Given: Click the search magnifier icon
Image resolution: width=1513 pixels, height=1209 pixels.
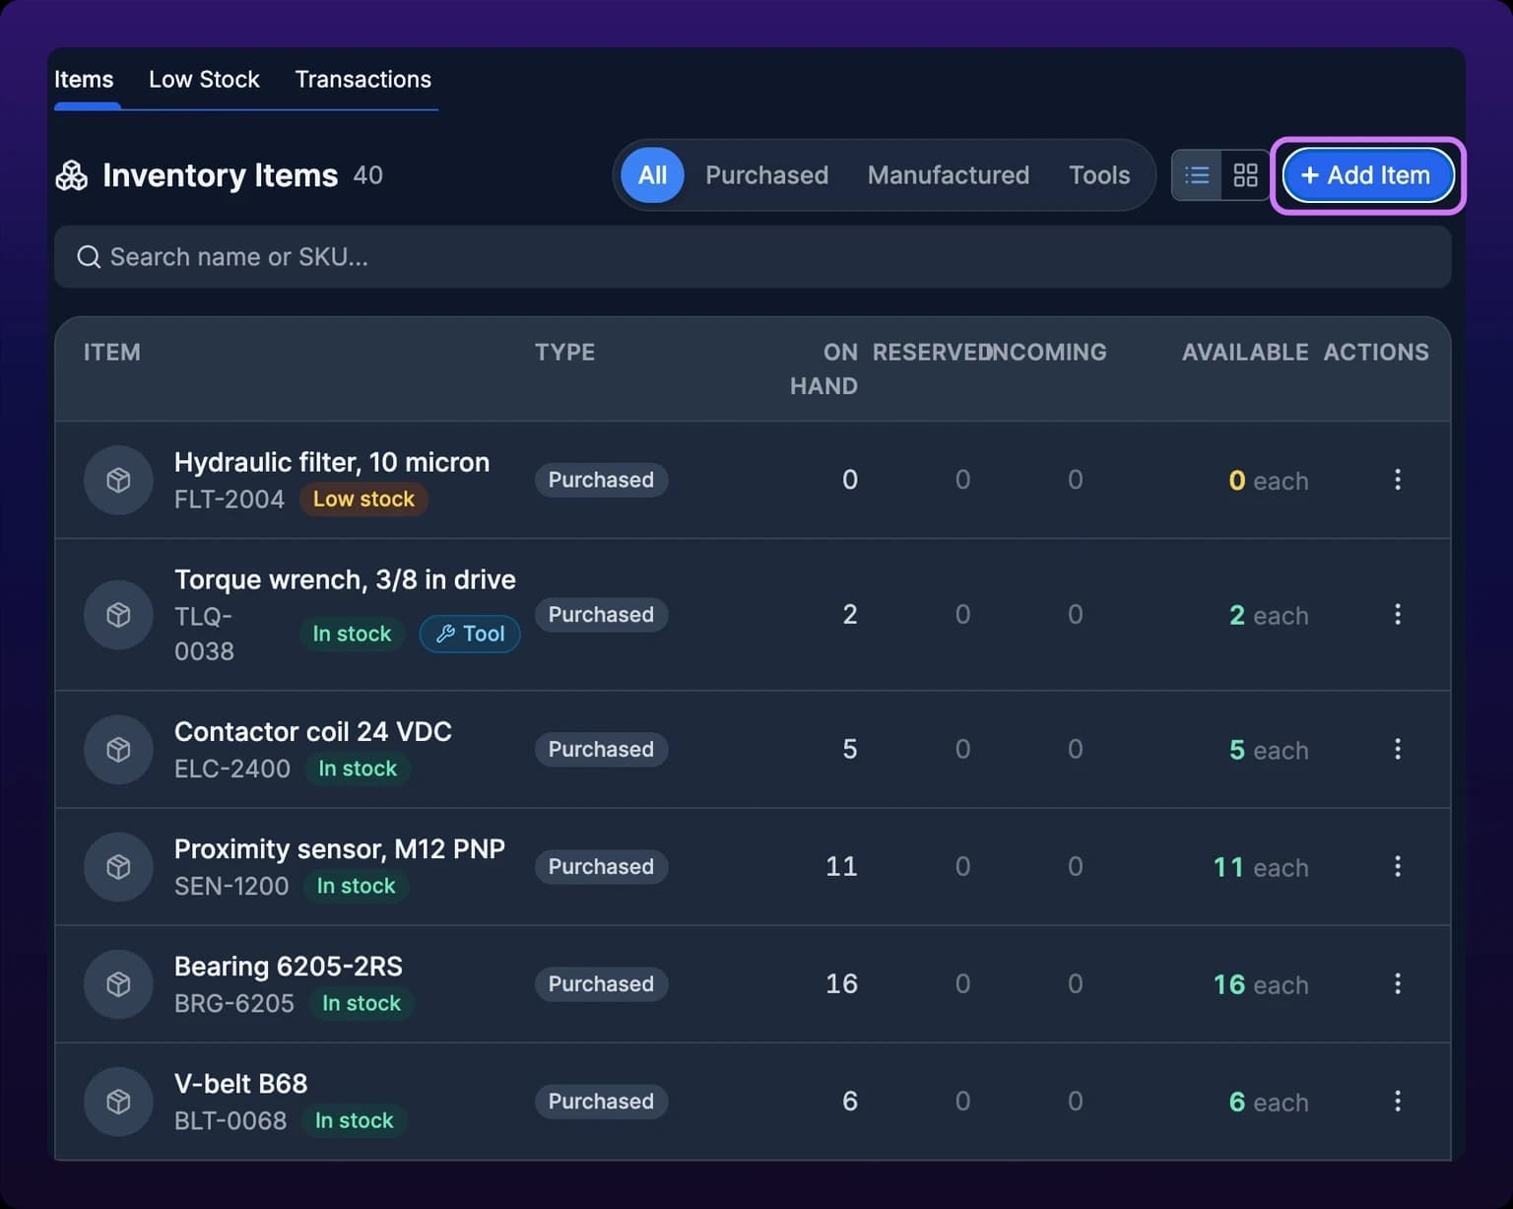Looking at the screenshot, I should [x=89, y=257].
